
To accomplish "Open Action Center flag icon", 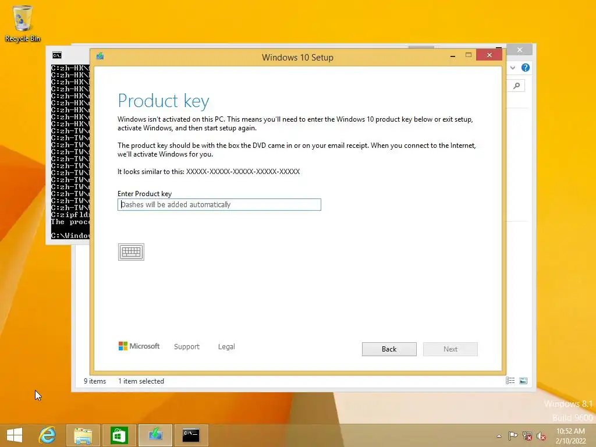I will point(513,435).
